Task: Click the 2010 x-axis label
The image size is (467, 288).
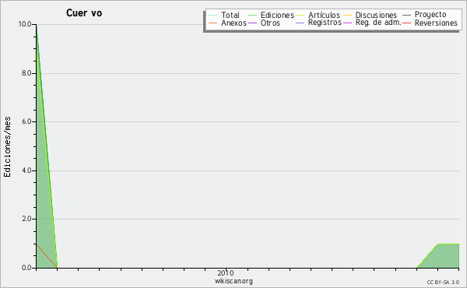Action: pos(226,272)
